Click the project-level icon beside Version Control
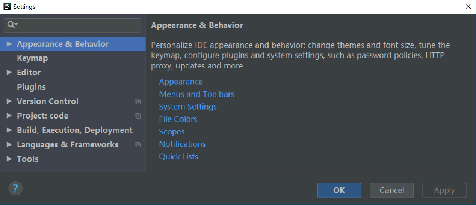The width and height of the screenshot is (476, 205). click(x=138, y=101)
